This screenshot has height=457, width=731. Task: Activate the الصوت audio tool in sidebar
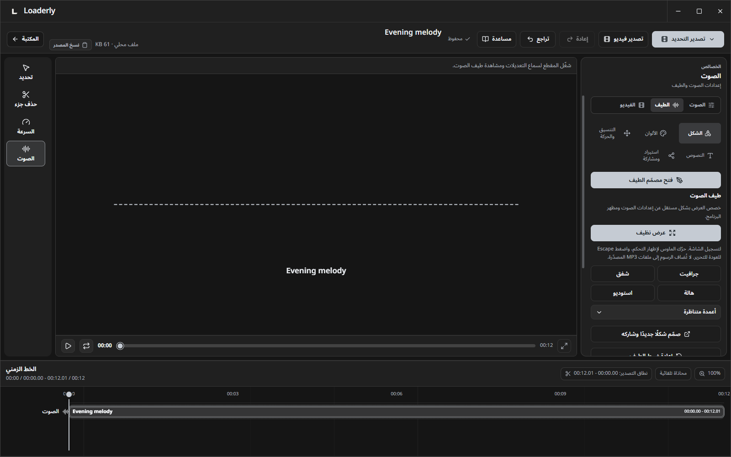pos(26,154)
